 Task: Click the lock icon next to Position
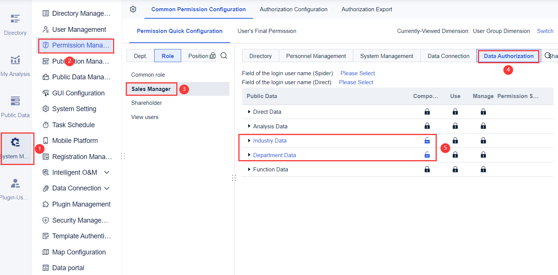tap(212, 55)
